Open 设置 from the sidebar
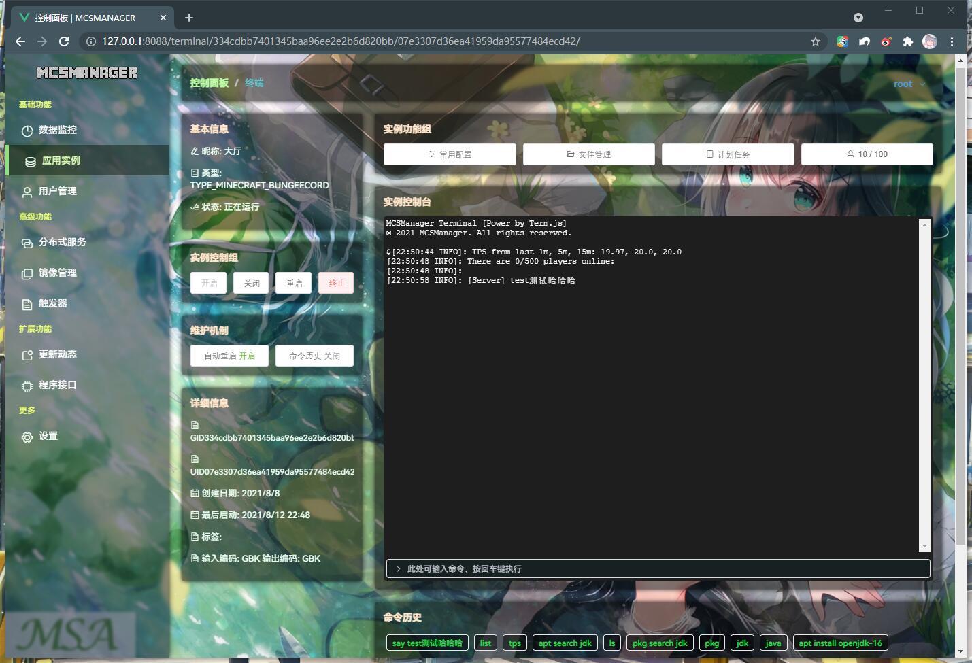972x663 pixels. (87, 437)
